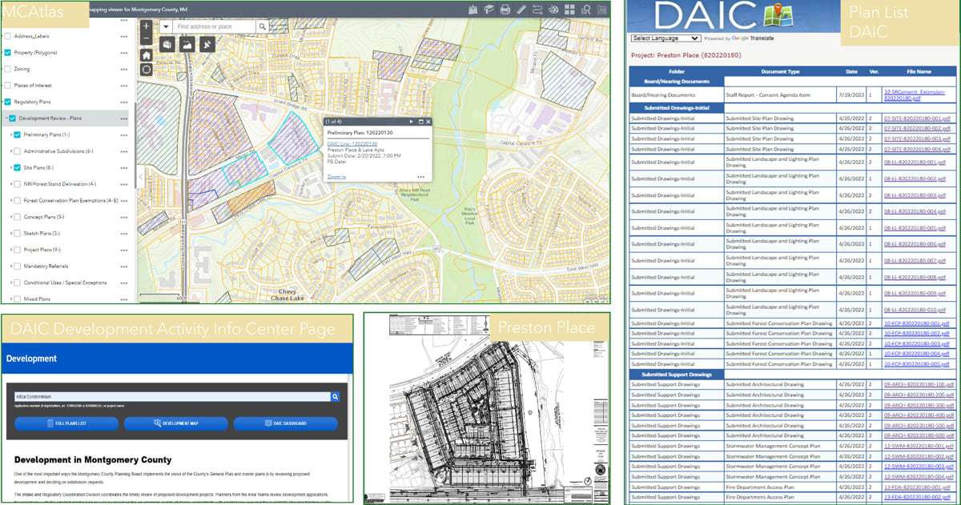Close the Preliminary Plan popup
Screen dimensions: 961x505
428,122
